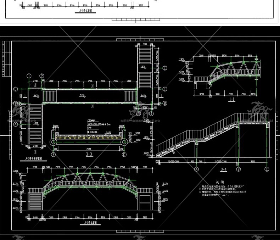Click grid axis bubble E in the plan
Image resolution: width=280 pixels, height=240 pixels.
(165, 68)
